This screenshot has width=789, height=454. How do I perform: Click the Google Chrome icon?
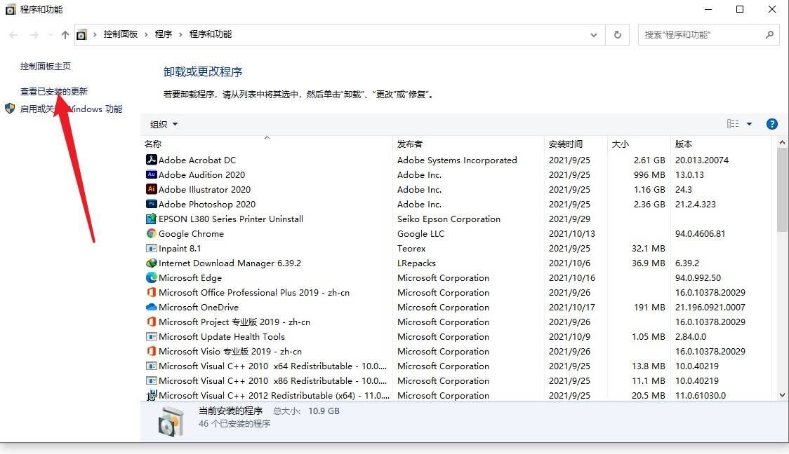[151, 233]
